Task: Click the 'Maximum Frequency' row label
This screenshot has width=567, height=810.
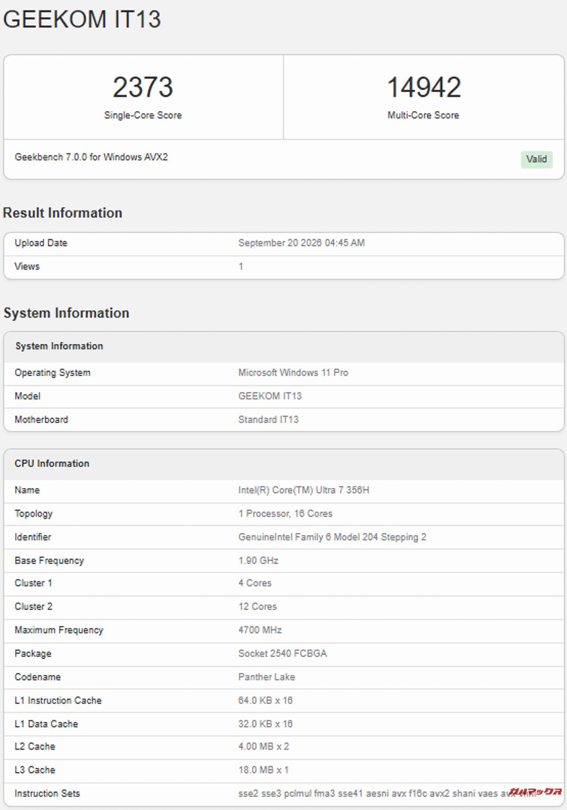Action: click(59, 630)
